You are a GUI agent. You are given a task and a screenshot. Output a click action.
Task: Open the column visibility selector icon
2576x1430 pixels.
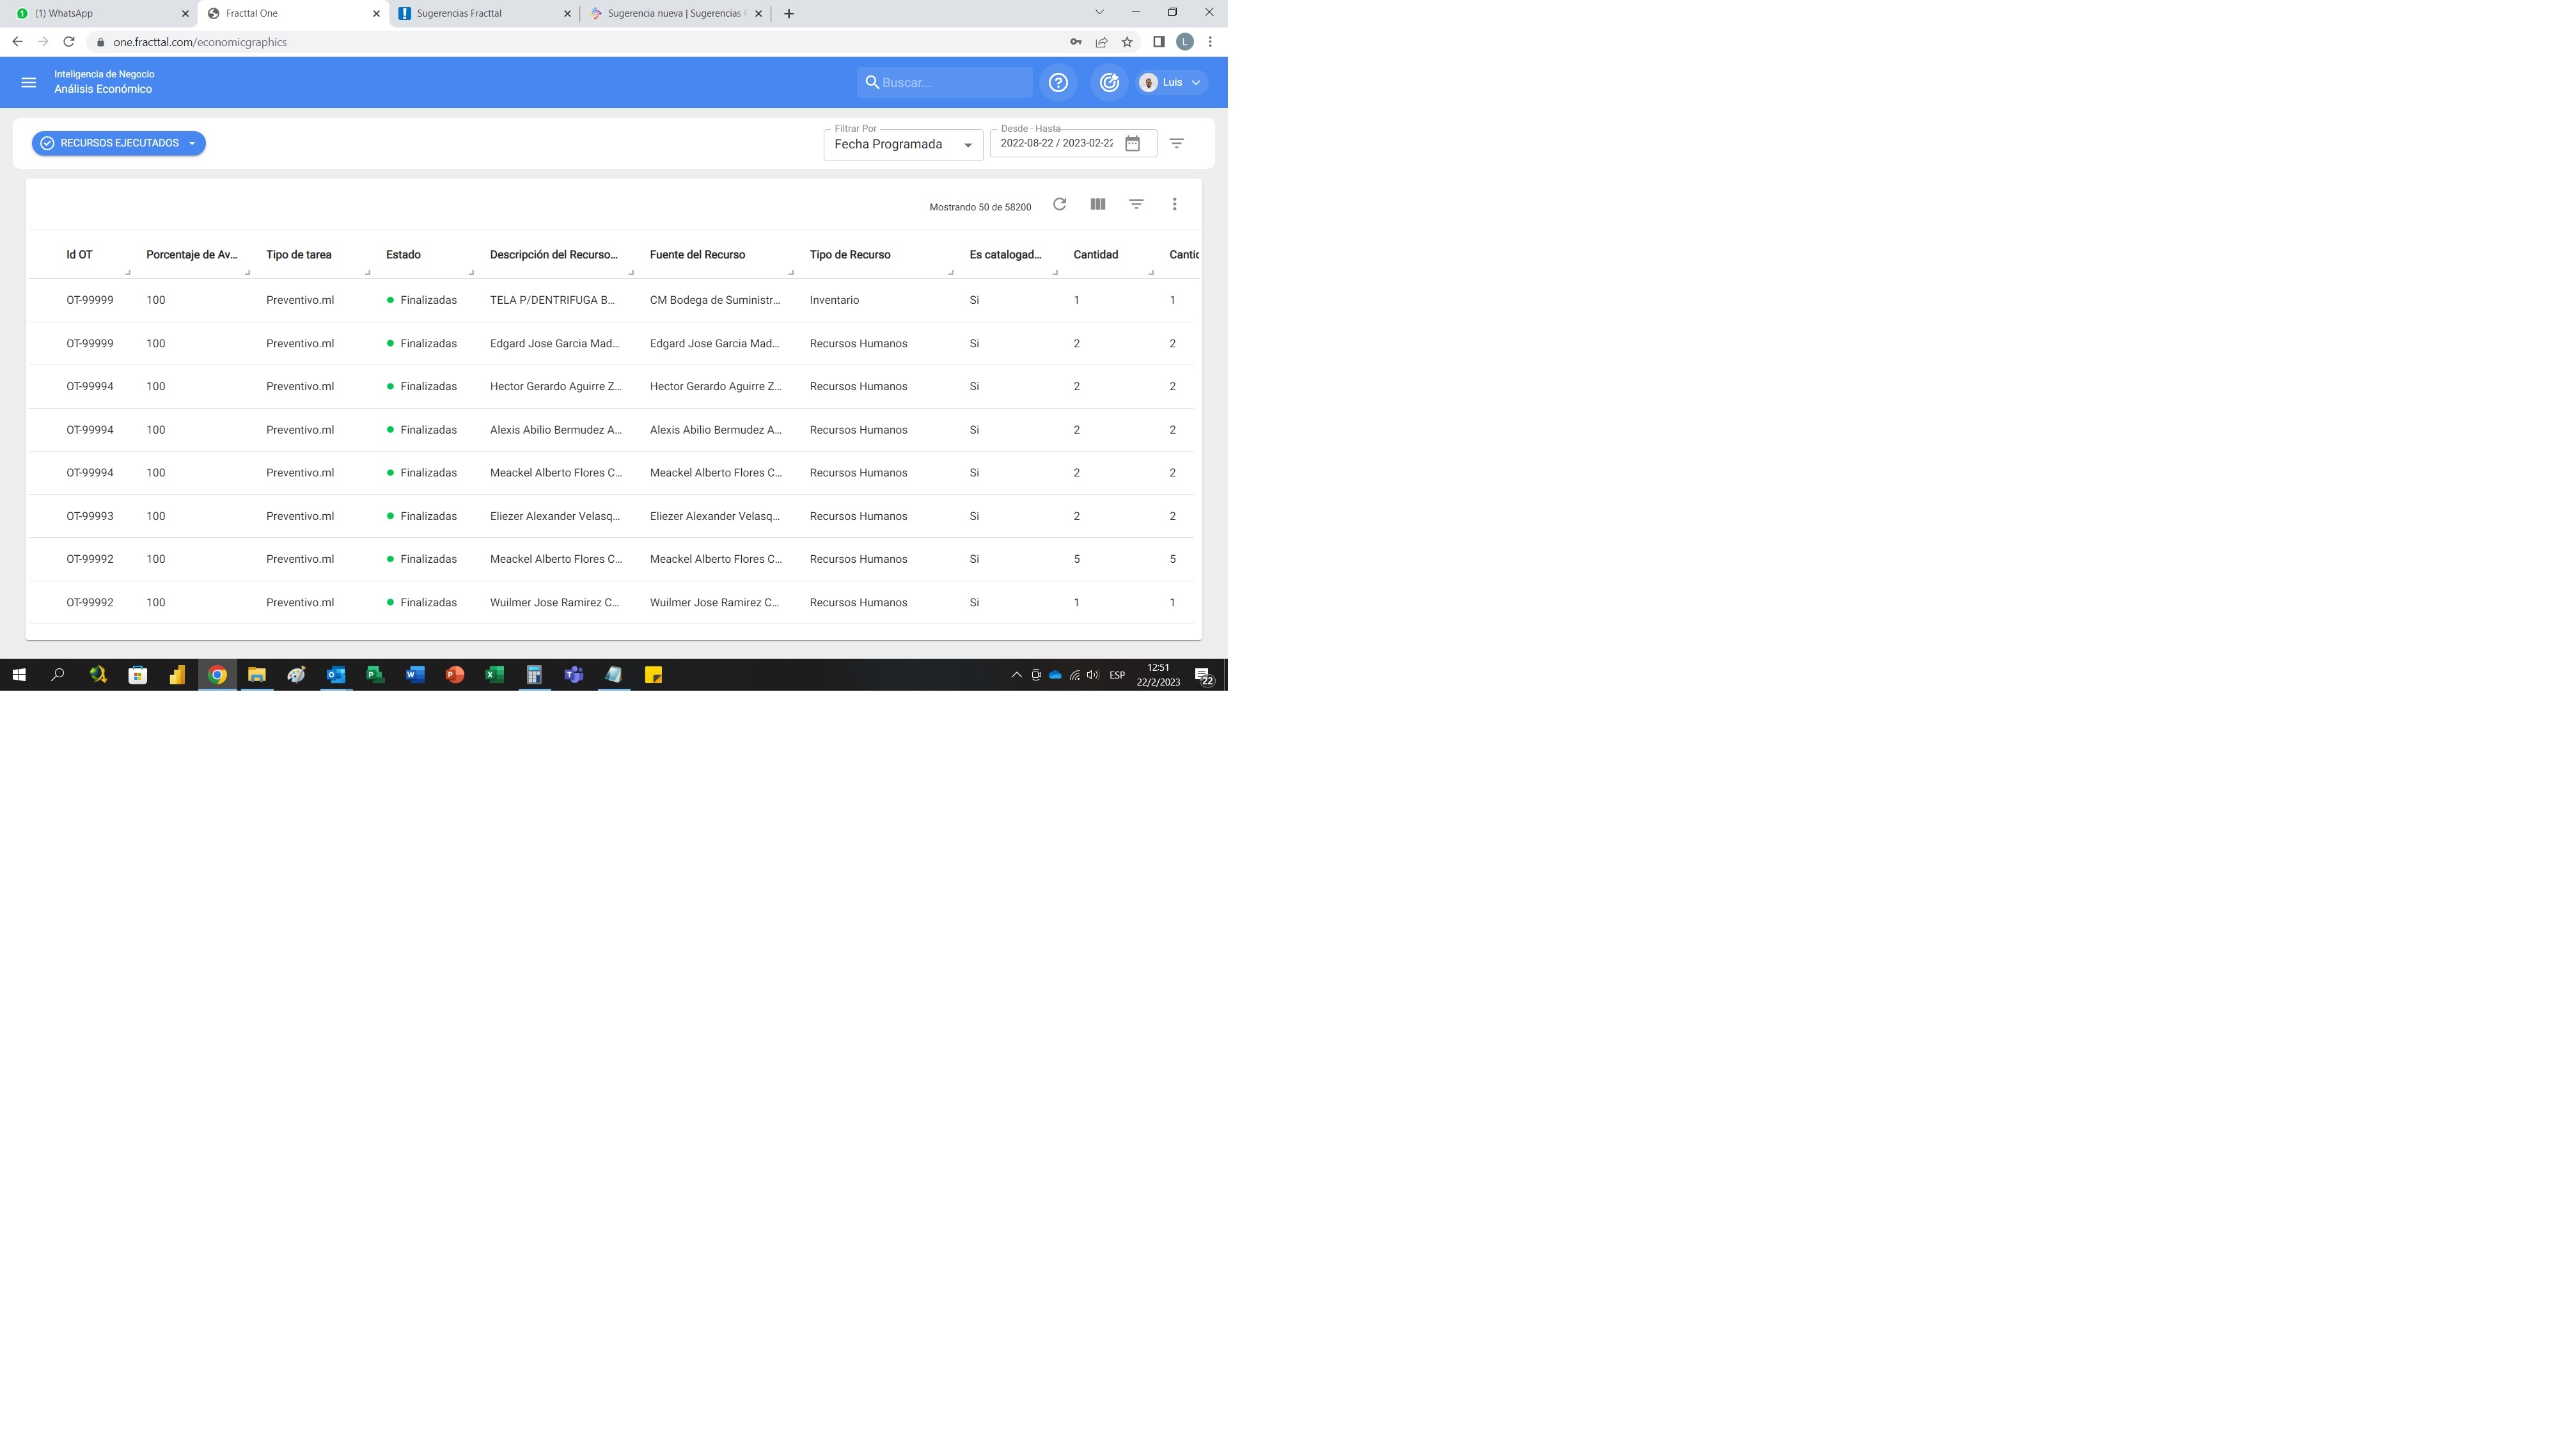click(x=1097, y=204)
